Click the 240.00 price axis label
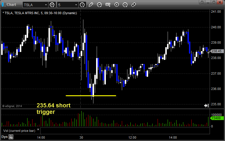Screen dimensions: 225x141 coord(216,27)
